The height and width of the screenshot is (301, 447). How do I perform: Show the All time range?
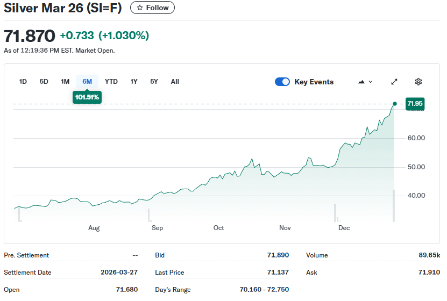pyautogui.click(x=175, y=82)
